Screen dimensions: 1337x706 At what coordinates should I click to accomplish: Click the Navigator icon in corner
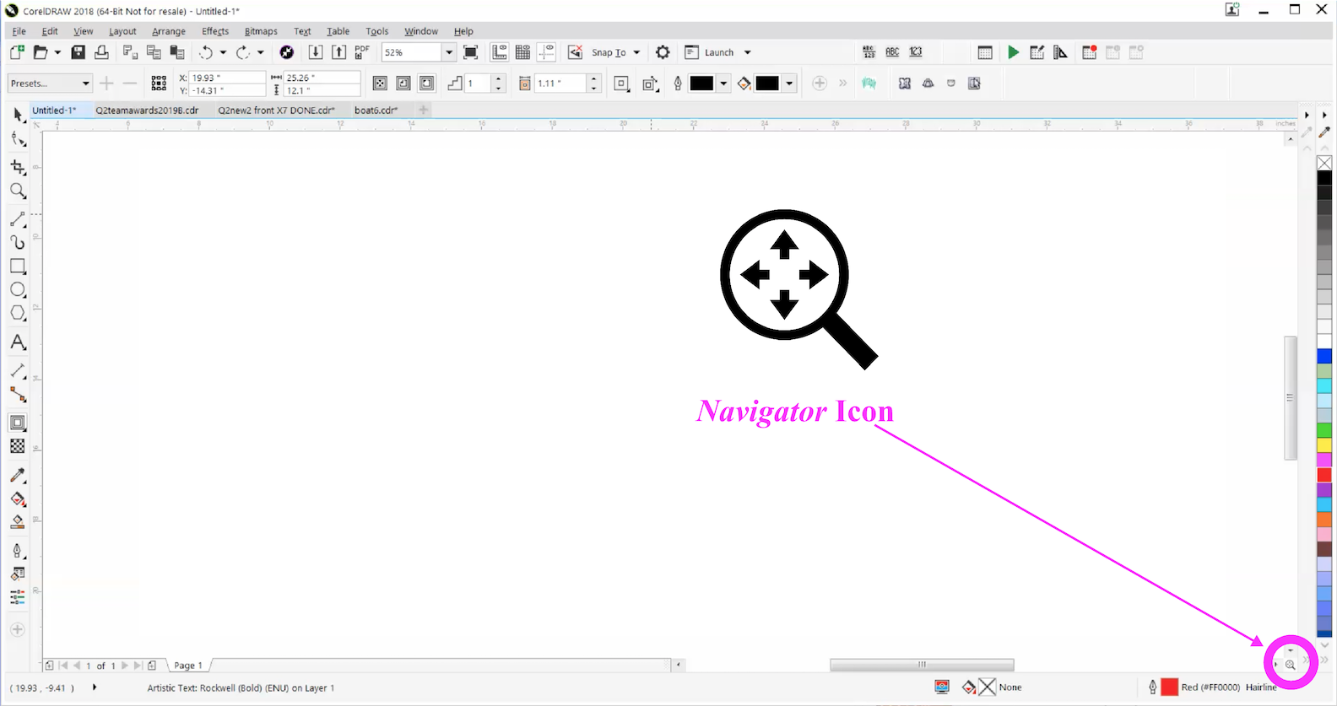[1290, 665]
